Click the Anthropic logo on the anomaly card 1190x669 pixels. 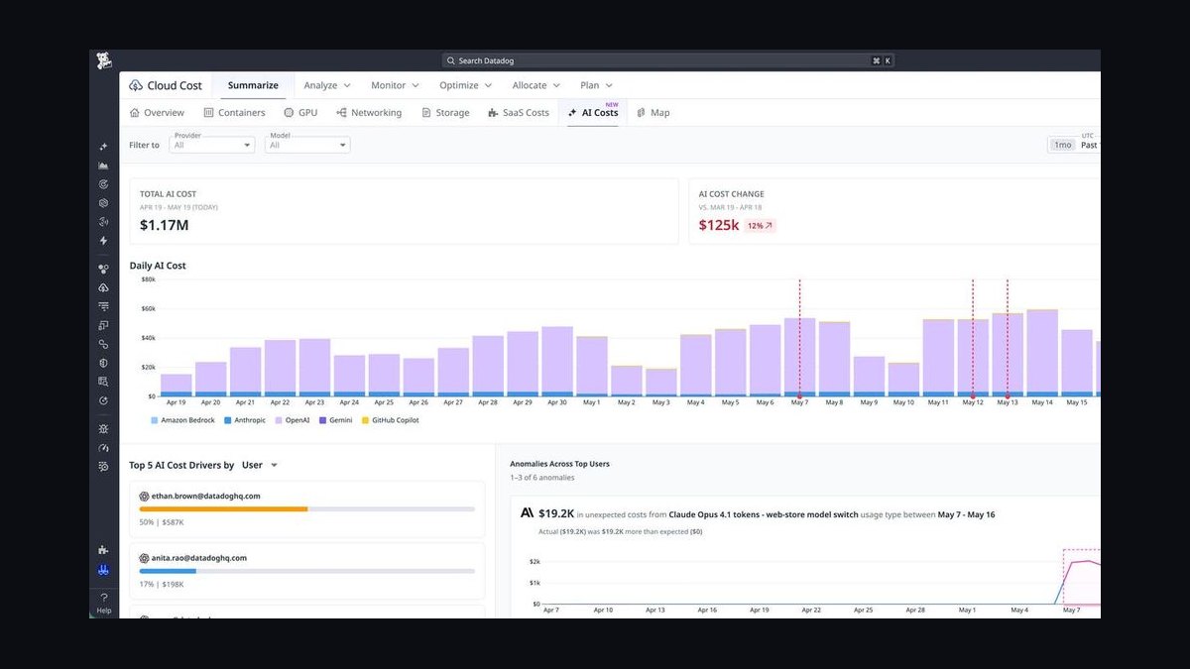click(x=528, y=513)
